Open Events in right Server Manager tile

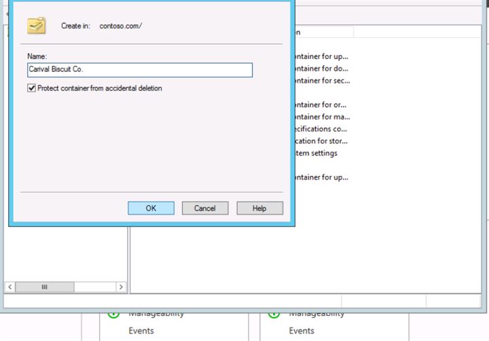pyautogui.click(x=302, y=331)
